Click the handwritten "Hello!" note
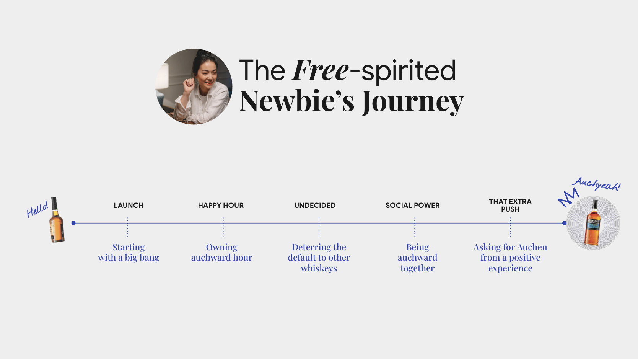This screenshot has width=638, height=359. (x=37, y=209)
